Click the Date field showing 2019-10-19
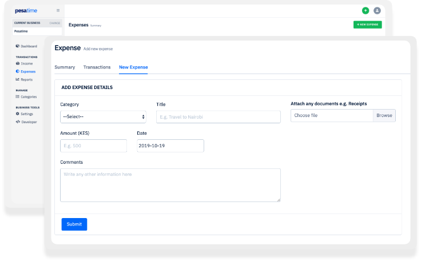This screenshot has height=262, width=421. [170, 146]
